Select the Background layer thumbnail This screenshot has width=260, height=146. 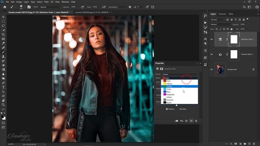[x=220, y=69]
